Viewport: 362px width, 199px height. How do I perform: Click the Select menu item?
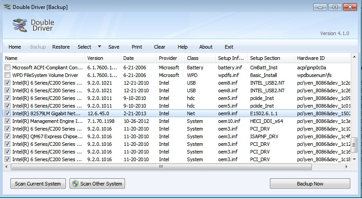pyautogui.click(x=84, y=47)
